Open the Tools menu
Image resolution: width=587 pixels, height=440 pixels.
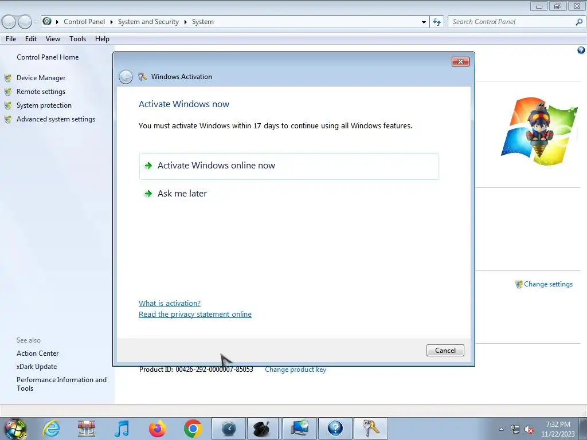click(x=77, y=39)
